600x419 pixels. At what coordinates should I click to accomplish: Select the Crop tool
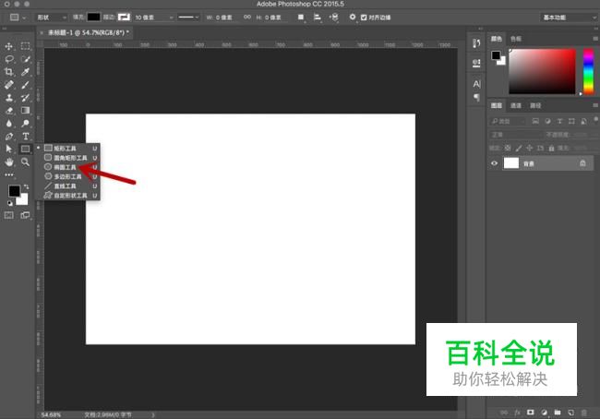pos(9,72)
